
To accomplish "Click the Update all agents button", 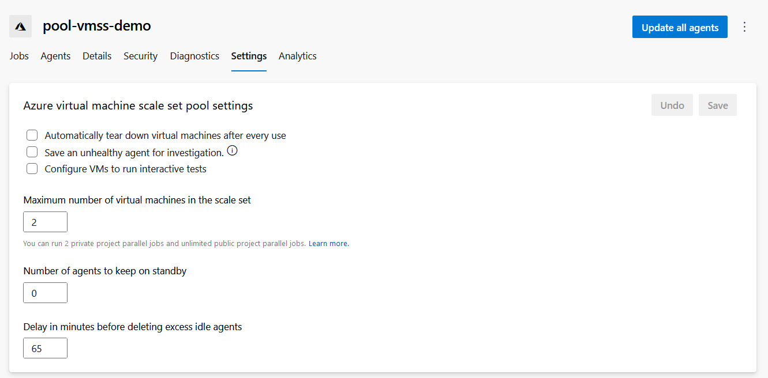I will tap(680, 27).
